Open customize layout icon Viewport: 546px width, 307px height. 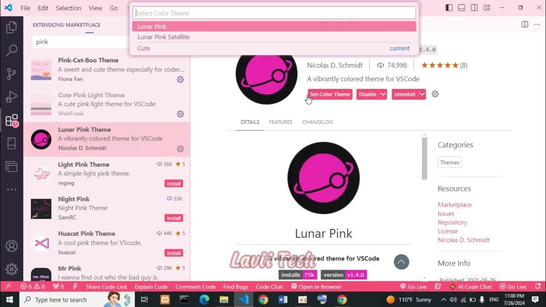point(487,8)
